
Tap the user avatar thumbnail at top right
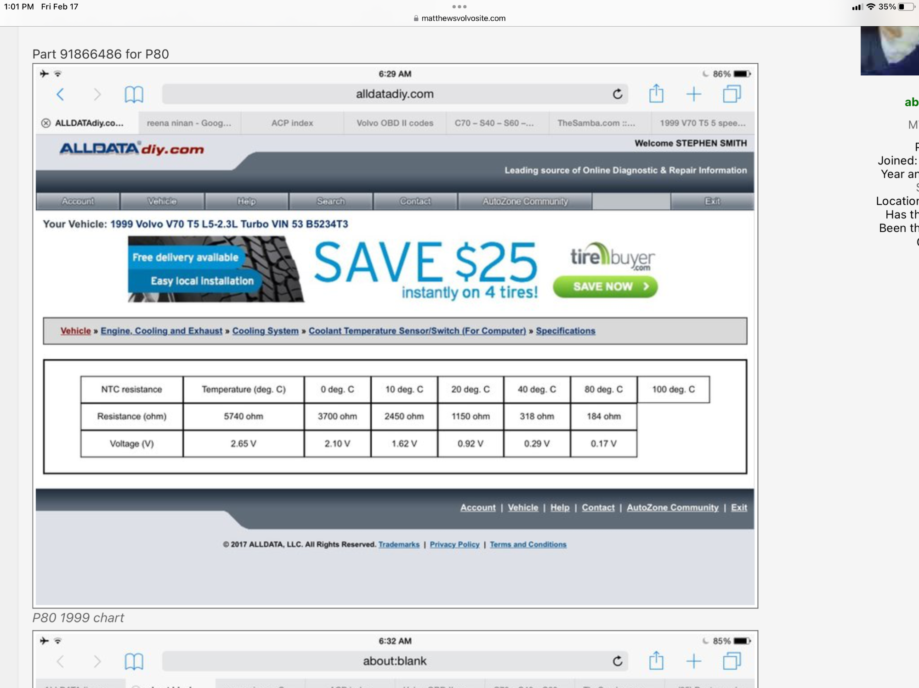[x=890, y=50]
